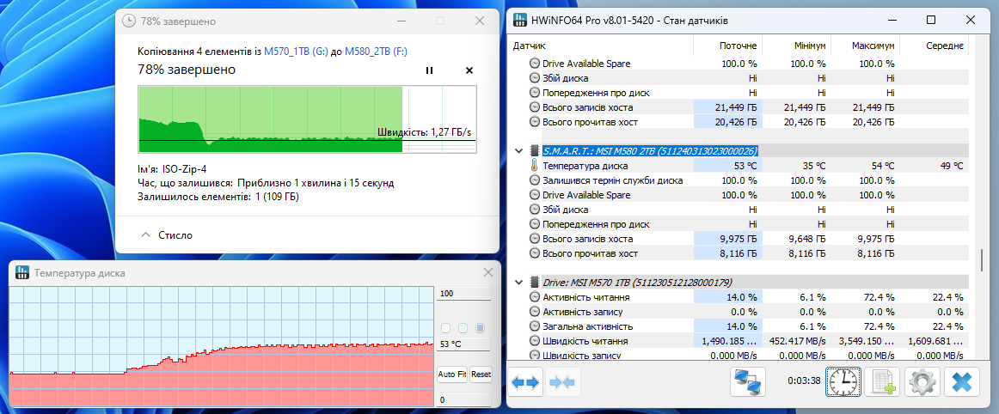
Task: Click the current value field showing 53 °C
Action: pos(464,344)
